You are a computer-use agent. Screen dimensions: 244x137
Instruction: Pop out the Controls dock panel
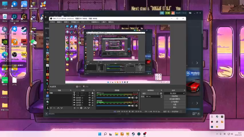[x=185, y=90]
